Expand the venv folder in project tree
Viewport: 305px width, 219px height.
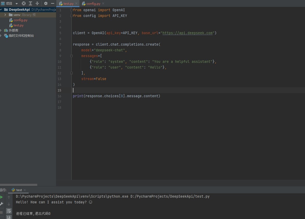tap(5, 15)
